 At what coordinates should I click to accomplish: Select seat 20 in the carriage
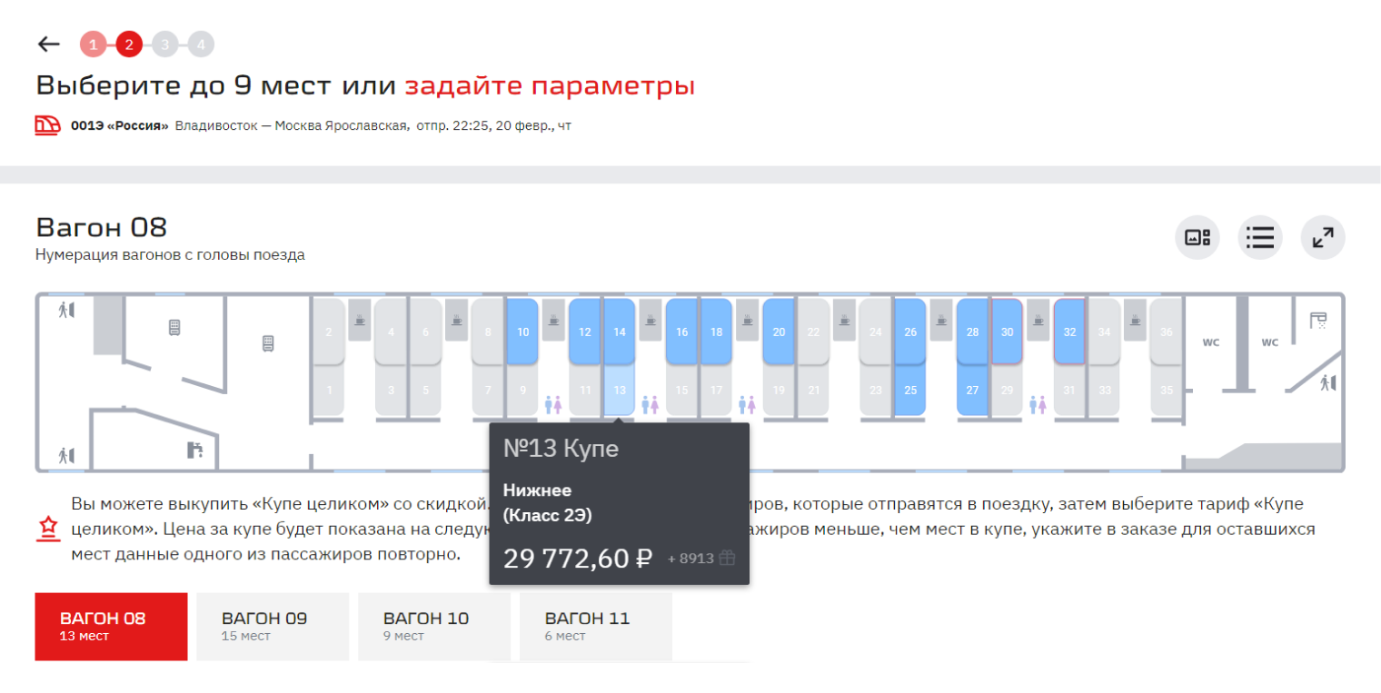pyautogui.click(x=779, y=332)
